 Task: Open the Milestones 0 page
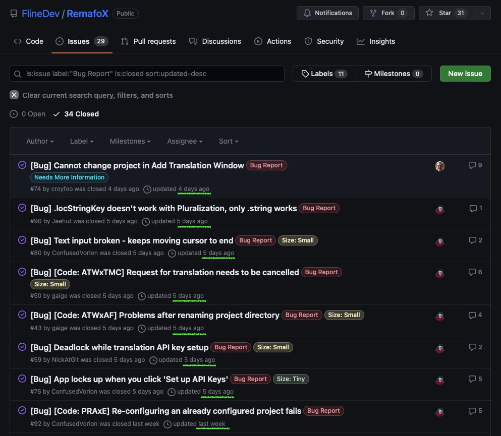[x=394, y=74]
